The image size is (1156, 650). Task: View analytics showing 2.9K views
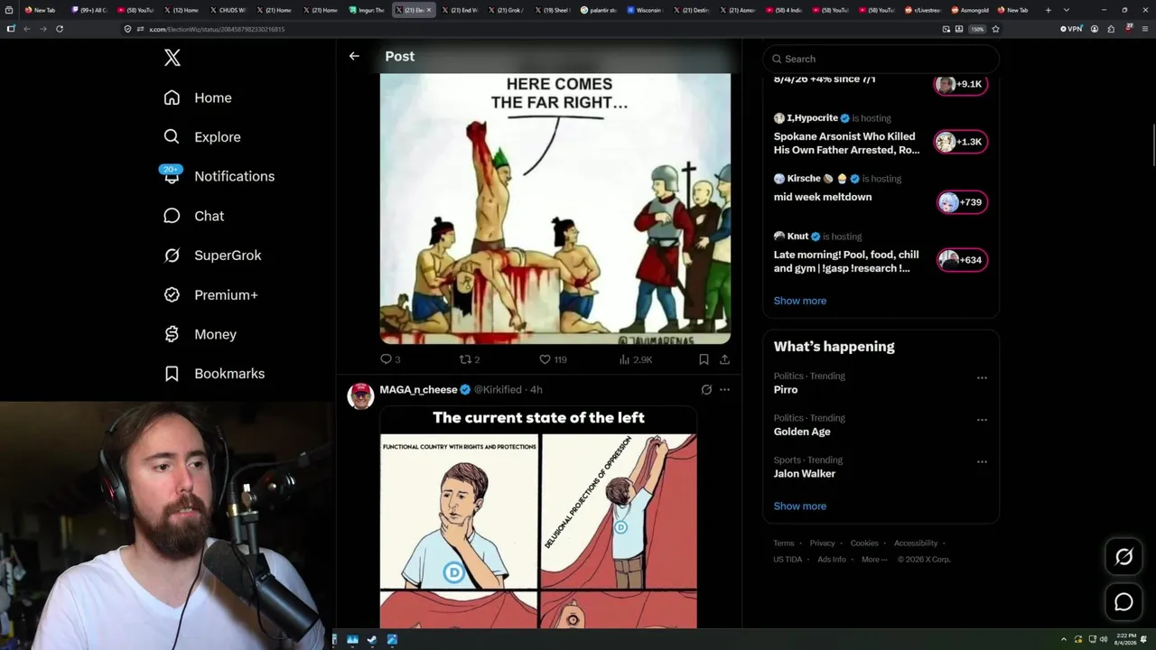click(x=636, y=359)
